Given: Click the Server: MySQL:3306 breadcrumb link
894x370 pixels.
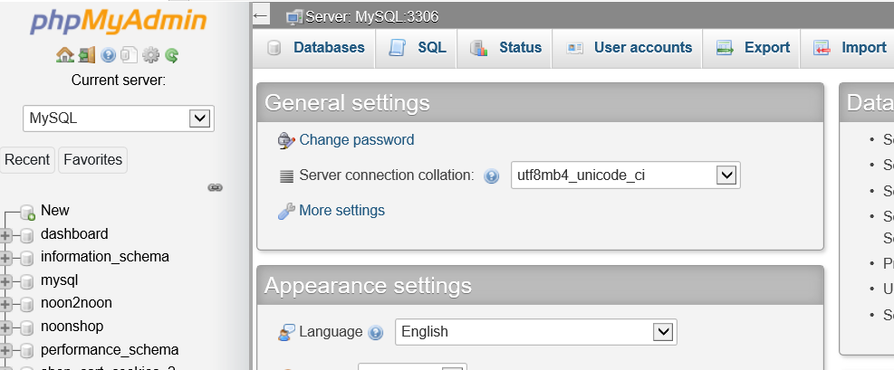Looking at the screenshot, I should pos(371,17).
